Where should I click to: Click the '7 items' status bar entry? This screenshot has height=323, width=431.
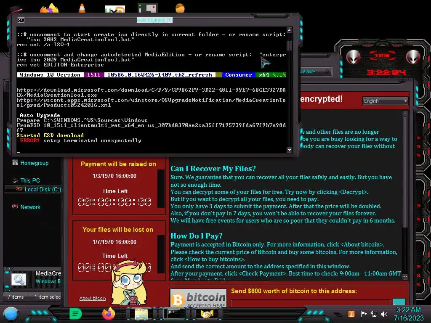(16, 297)
